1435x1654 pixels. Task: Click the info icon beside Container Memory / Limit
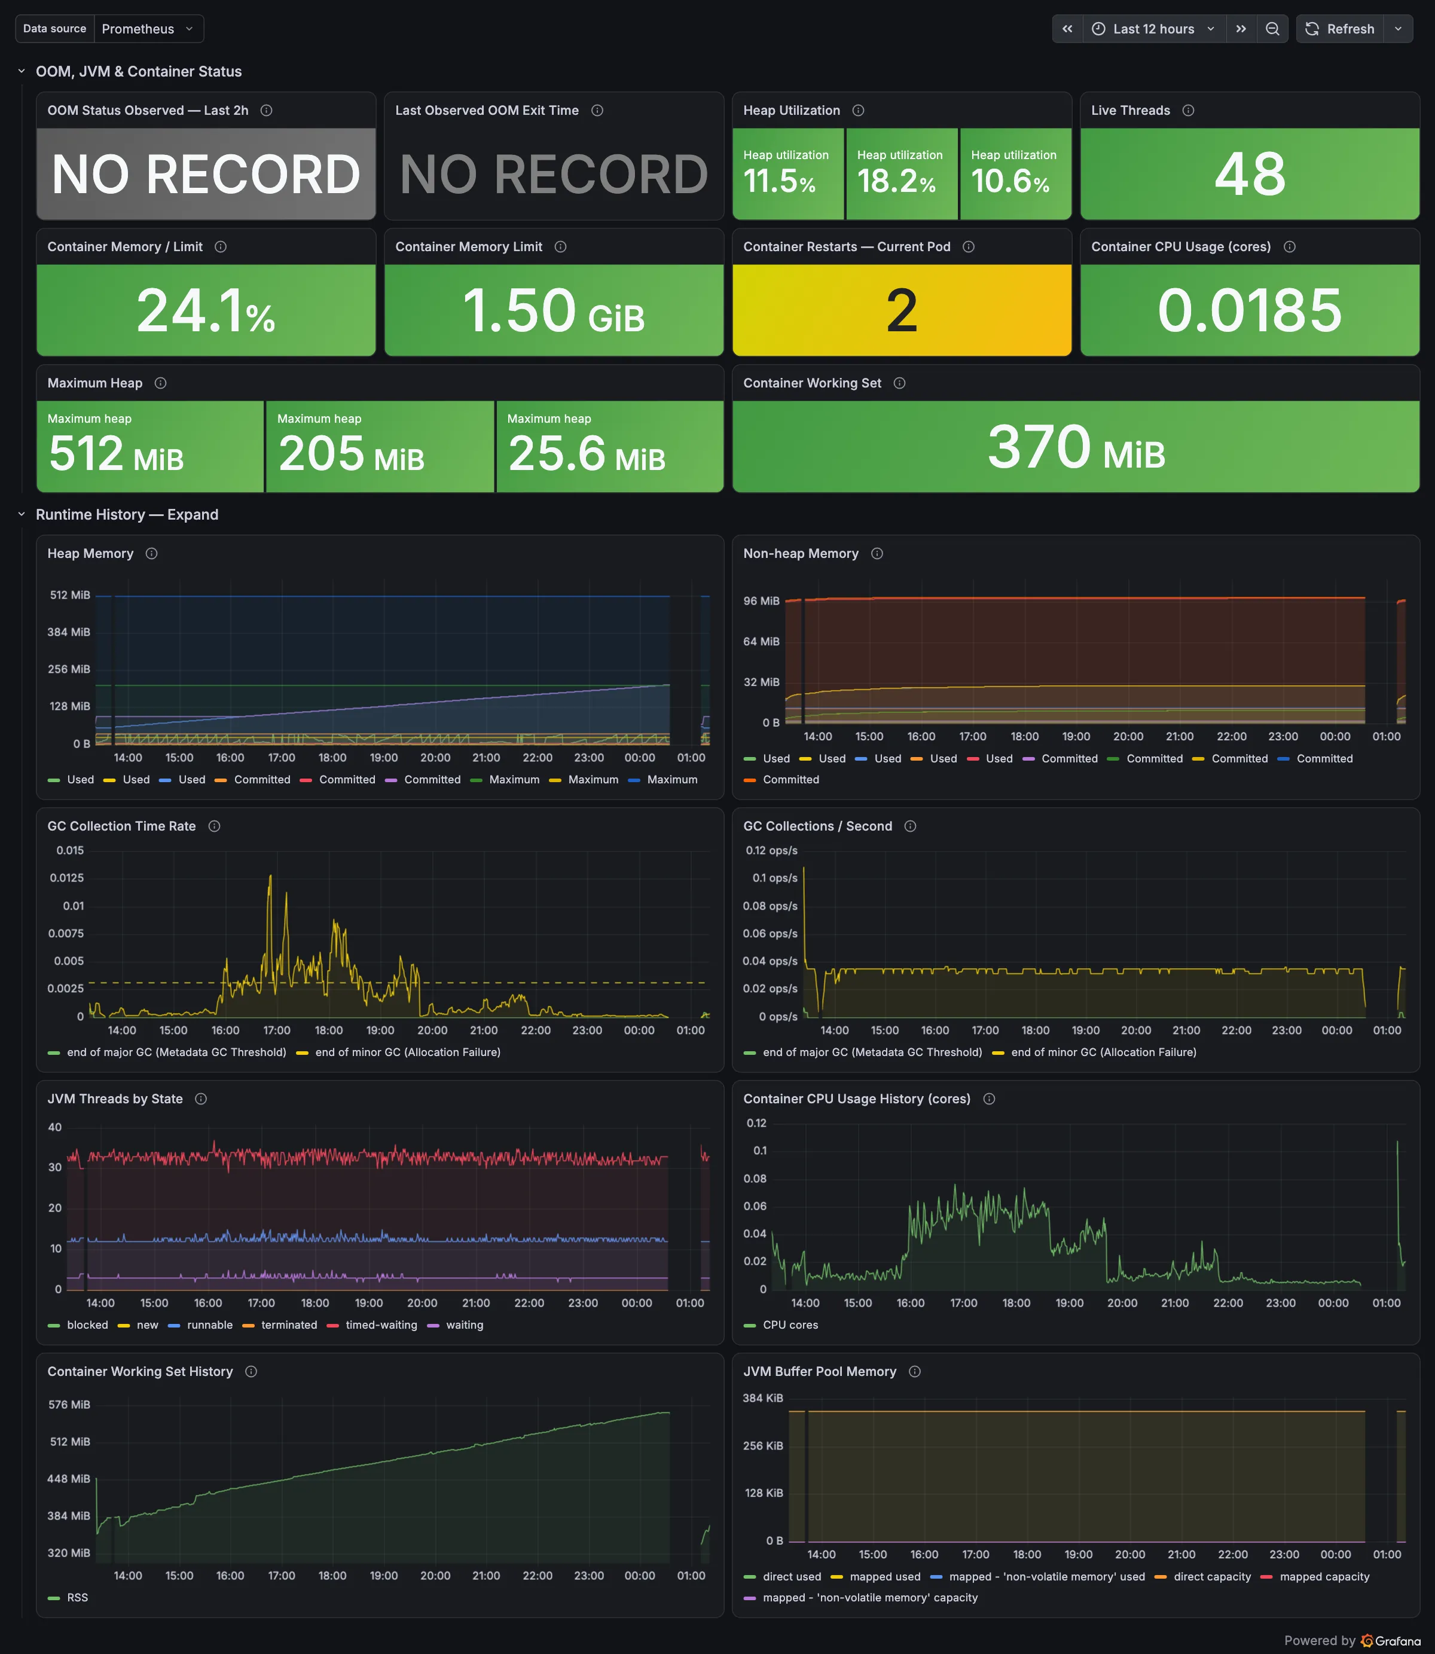click(x=221, y=247)
